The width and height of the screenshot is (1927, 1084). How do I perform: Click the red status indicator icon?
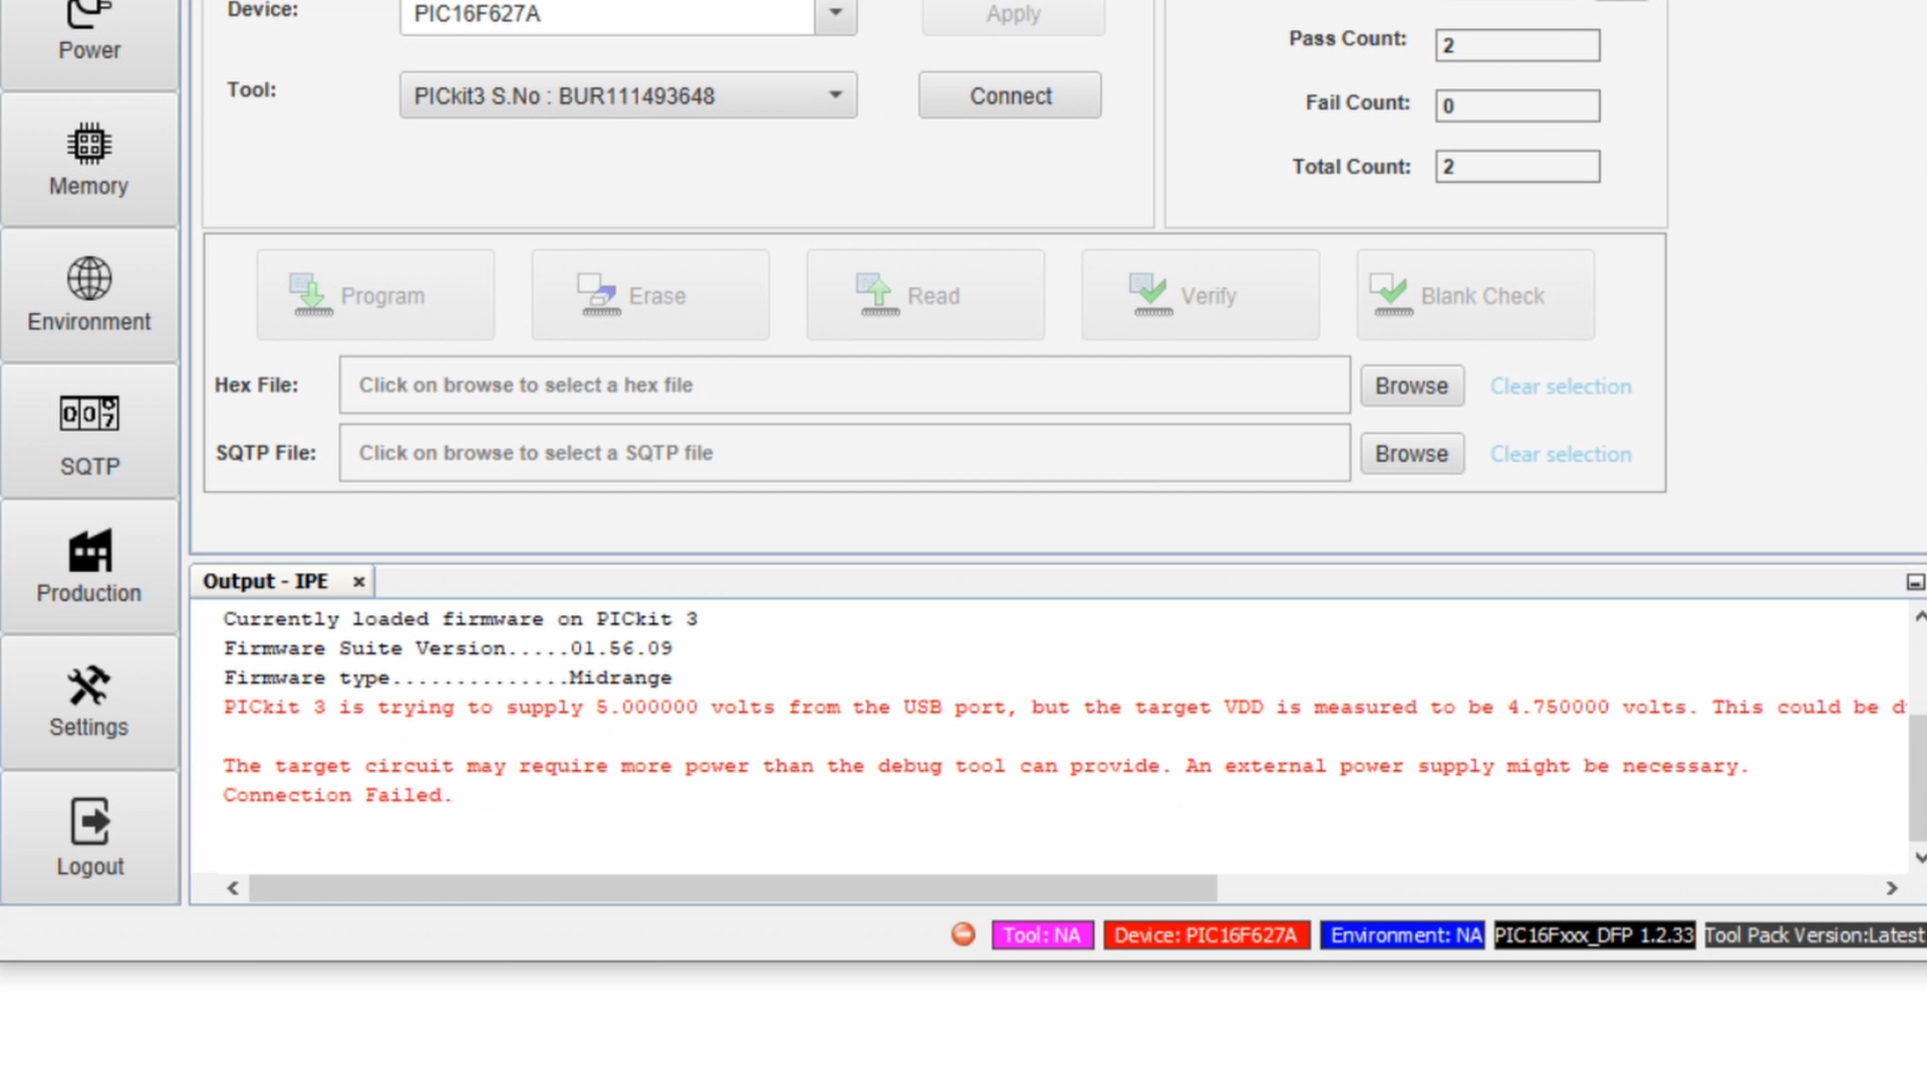coord(963,934)
